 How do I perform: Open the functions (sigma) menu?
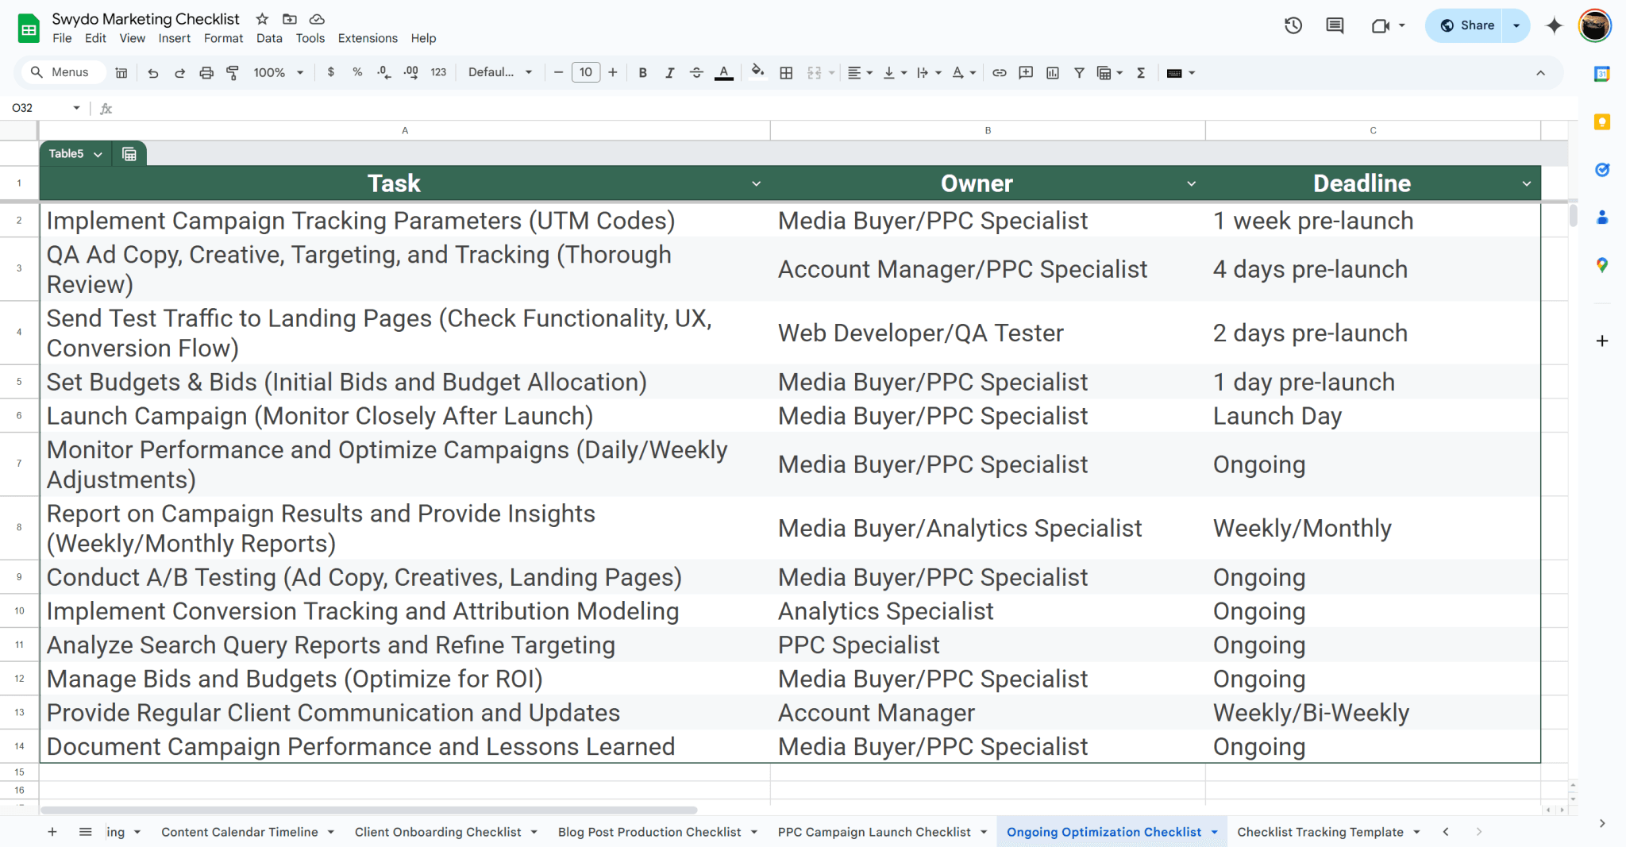tap(1141, 72)
